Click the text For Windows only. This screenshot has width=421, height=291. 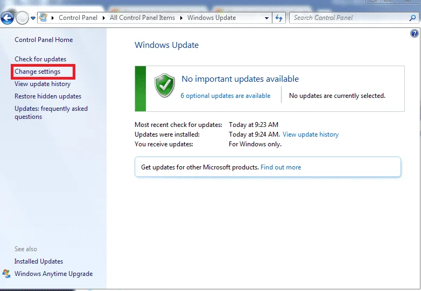pos(255,144)
